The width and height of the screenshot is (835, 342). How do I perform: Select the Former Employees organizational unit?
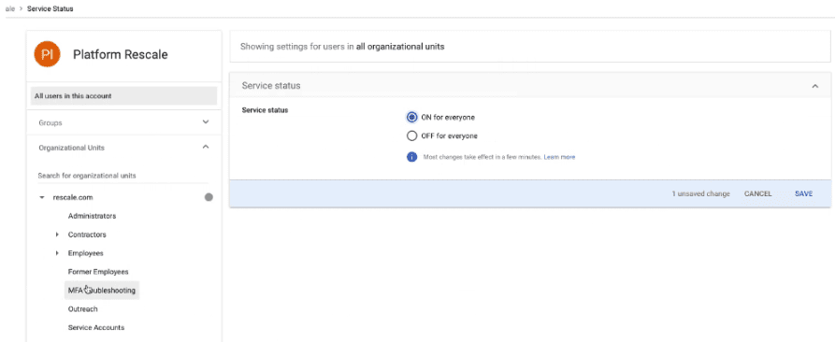coord(98,272)
